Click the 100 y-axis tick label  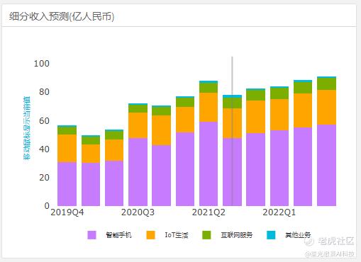click(x=42, y=64)
